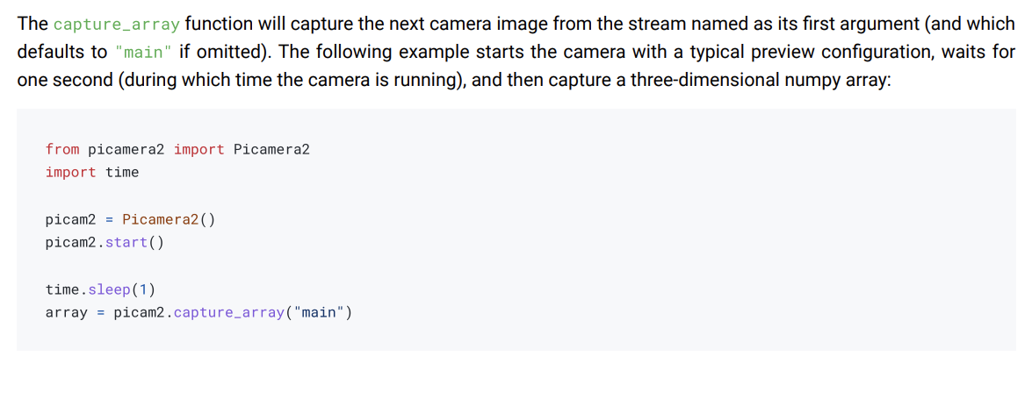Click the "array" variable in the last code line
Viewport: 1032px width, 399px height.
(x=67, y=312)
